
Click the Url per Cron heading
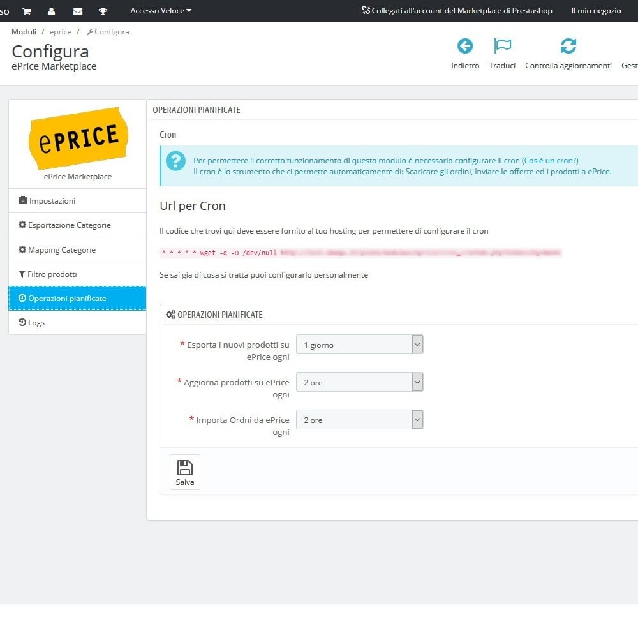193,206
